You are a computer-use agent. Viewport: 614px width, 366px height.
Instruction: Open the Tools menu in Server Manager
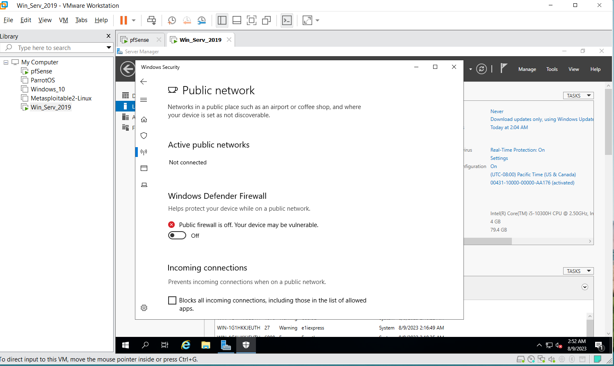click(552, 69)
